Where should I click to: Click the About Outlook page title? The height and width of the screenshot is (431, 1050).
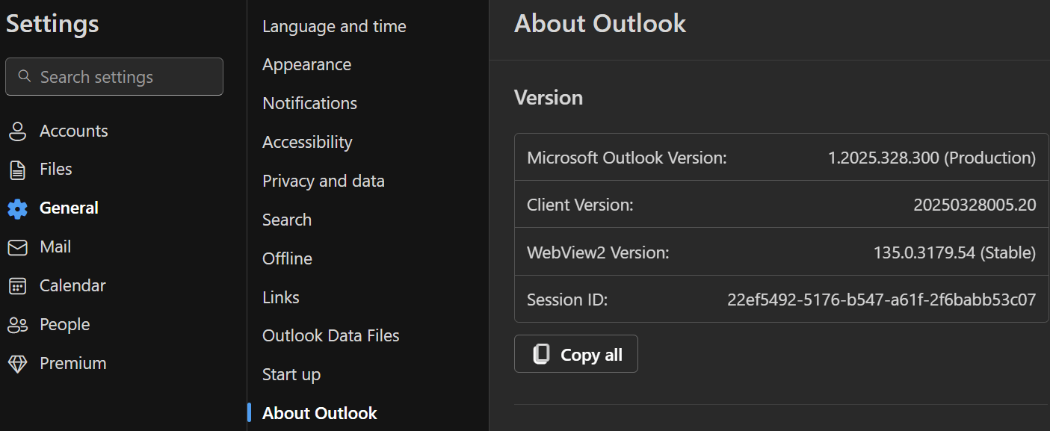click(x=600, y=23)
